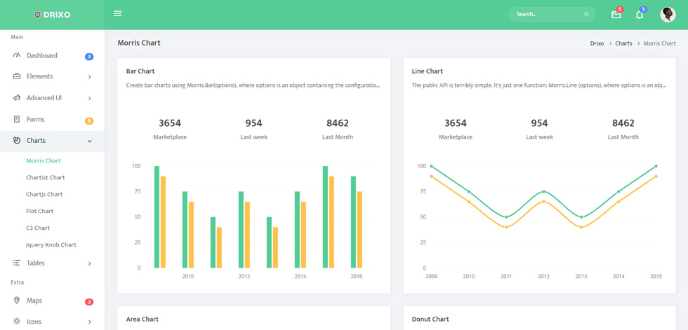Click the Line Chart card title
Viewport: 688px width, 330px height.
click(x=428, y=71)
